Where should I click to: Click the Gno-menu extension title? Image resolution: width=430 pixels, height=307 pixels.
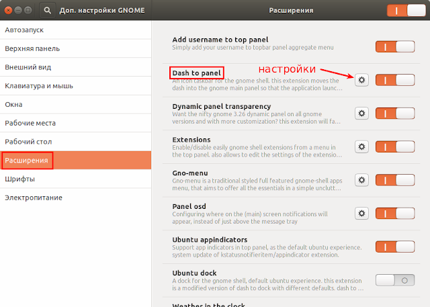190,173
